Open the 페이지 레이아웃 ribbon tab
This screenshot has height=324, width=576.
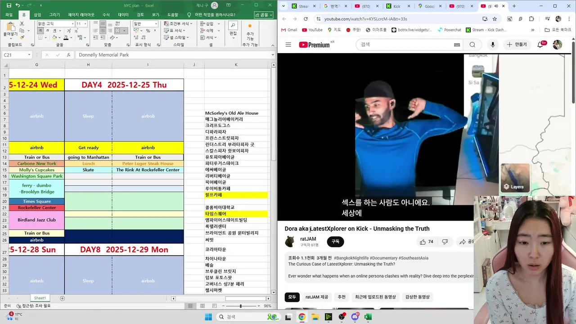coord(81,15)
